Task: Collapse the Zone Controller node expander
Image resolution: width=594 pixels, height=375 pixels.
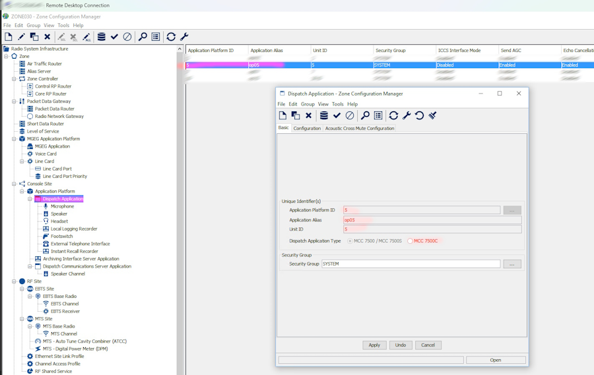Action: pos(14,78)
